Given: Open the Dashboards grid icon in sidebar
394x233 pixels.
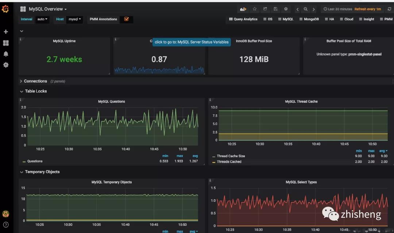Looking at the screenshot, I should 6,43.
